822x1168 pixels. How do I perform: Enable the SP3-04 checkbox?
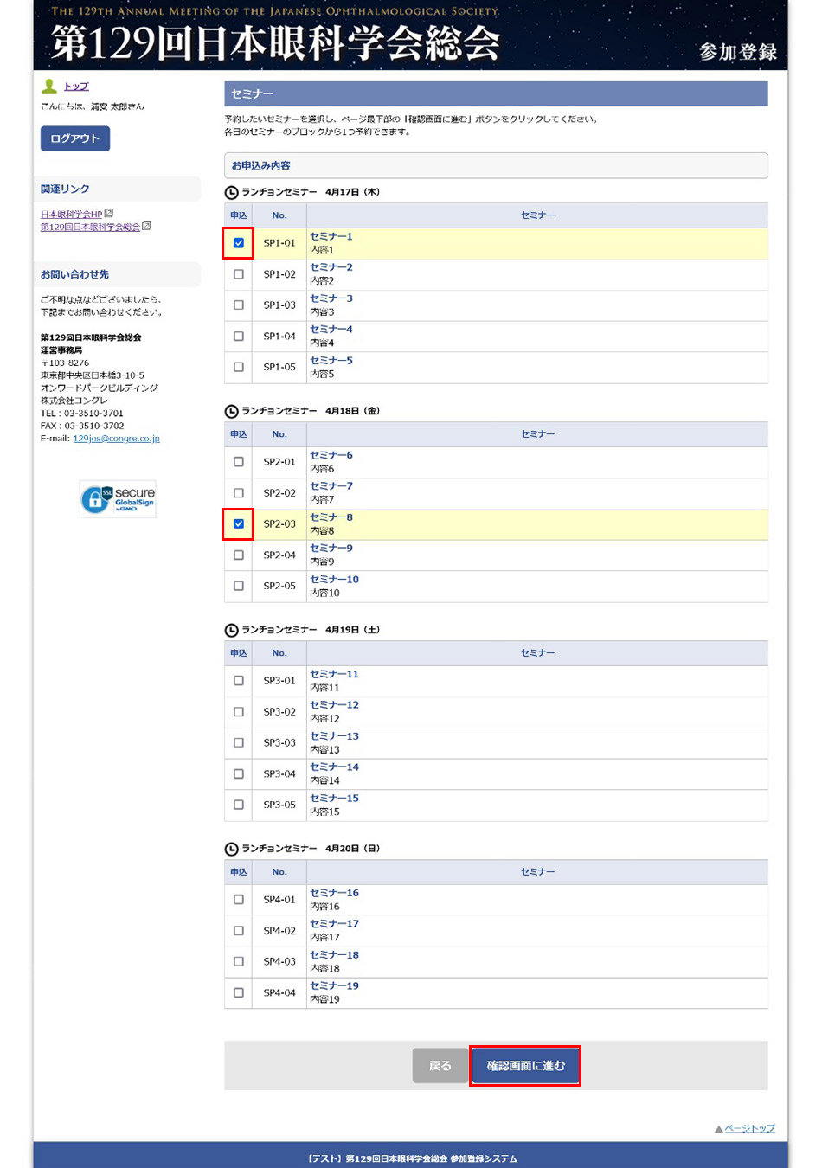point(239,774)
